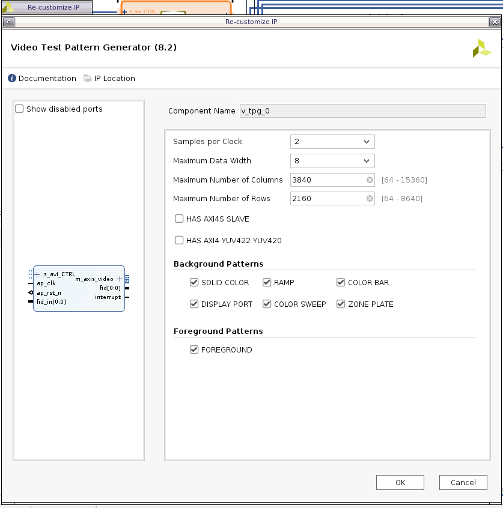Enable HAS AXI4S SLAVE option

click(x=179, y=219)
